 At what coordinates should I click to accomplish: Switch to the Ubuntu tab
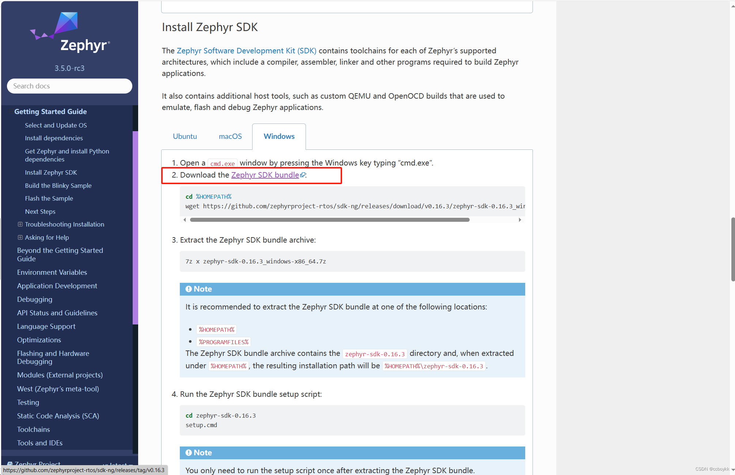[185, 136]
